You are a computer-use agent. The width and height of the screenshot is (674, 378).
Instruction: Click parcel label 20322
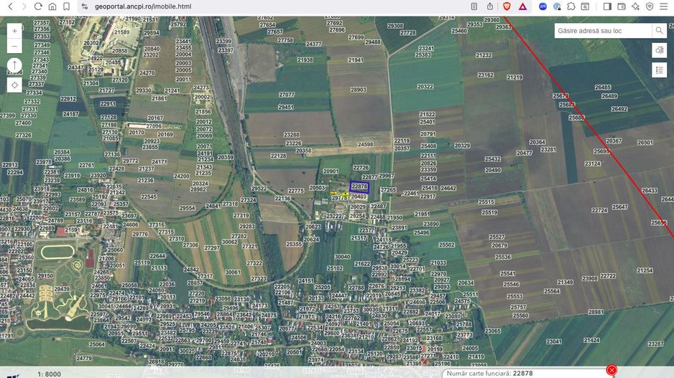[x=425, y=87]
